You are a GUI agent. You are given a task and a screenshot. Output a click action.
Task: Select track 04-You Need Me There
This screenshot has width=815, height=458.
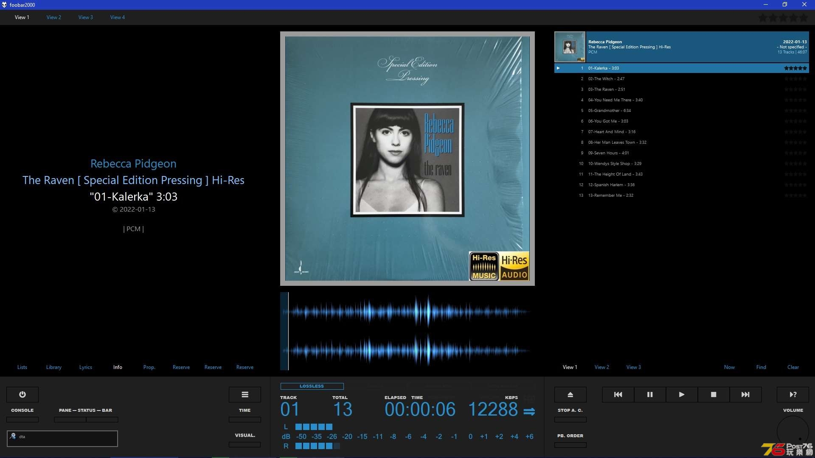682,100
